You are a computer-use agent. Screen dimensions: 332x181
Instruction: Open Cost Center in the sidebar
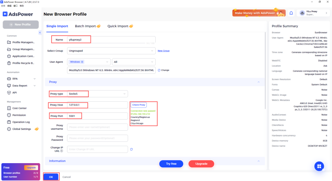pyautogui.click(x=17, y=108)
